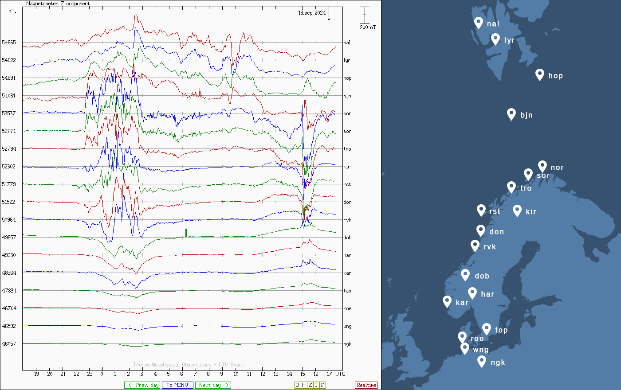Click the tro station map marker
The width and height of the screenshot is (621, 390).
(511, 187)
